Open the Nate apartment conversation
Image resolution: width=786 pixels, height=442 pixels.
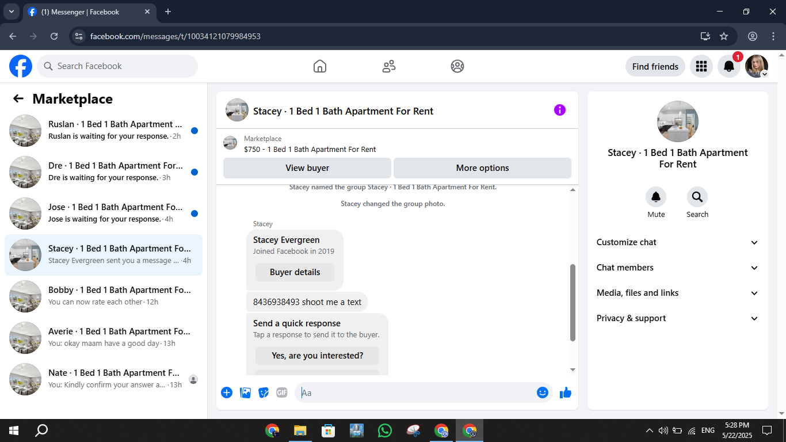[x=104, y=379]
